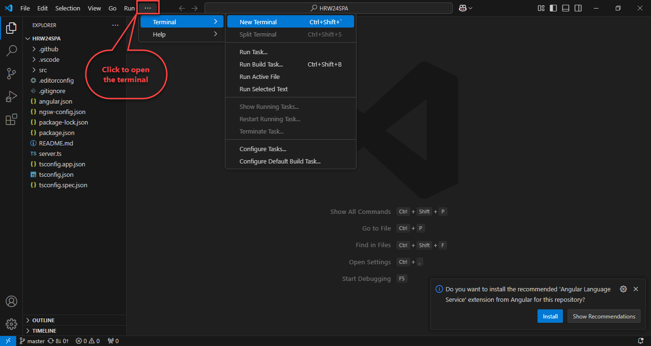Open the Run and Debug view icon

click(x=11, y=96)
